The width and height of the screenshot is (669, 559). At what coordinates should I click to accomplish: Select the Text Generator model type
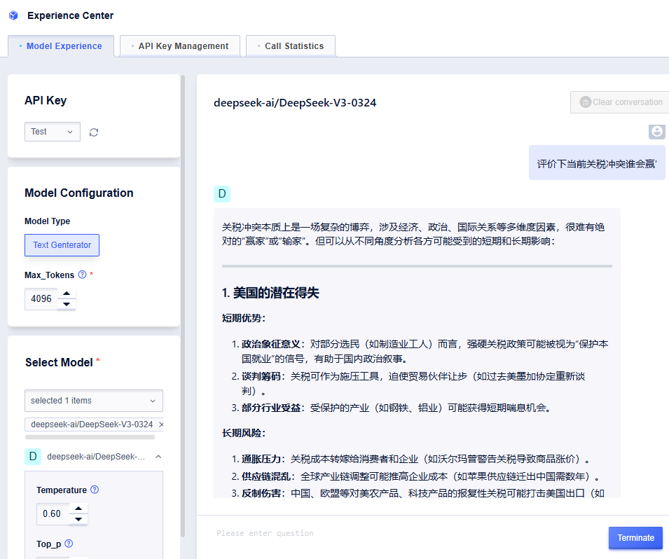click(x=62, y=245)
